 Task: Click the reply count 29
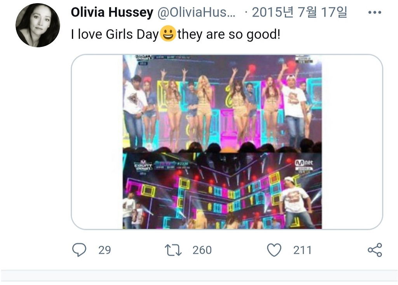click(x=105, y=250)
